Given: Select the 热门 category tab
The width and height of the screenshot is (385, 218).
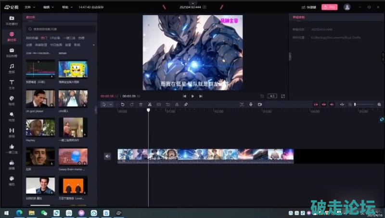Looking at the screenshot, I should pos(44,38).
